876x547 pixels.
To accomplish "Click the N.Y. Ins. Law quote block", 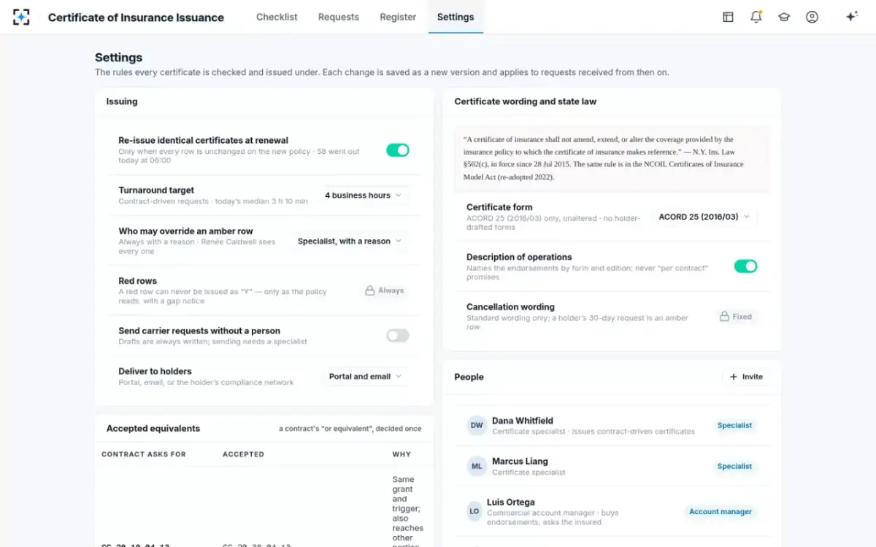I will [x=612, y=158].
